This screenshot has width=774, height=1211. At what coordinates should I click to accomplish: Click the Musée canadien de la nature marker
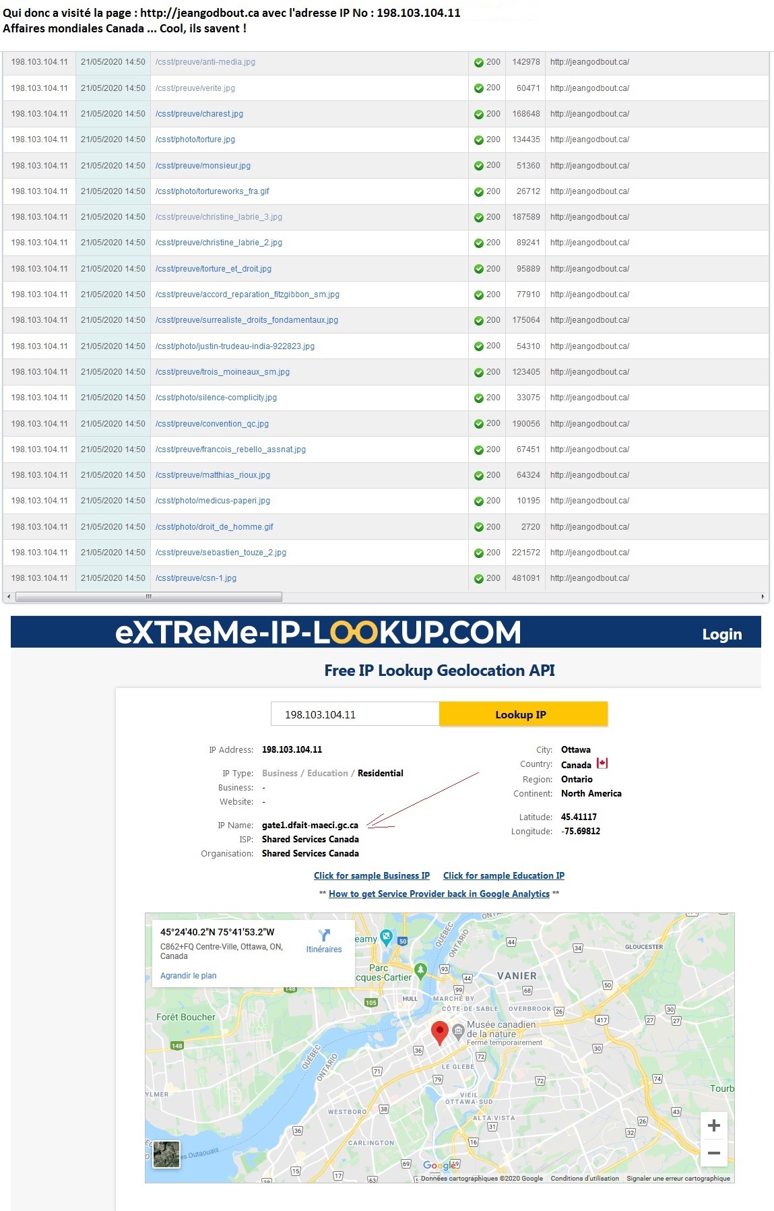click(x=458, y=1030)
